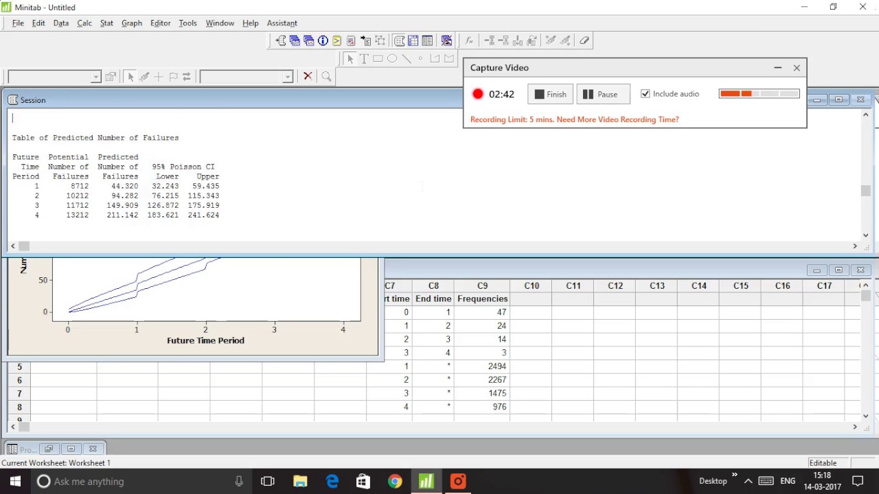Expand the zoom level dropdown

(x=288, y=77)
